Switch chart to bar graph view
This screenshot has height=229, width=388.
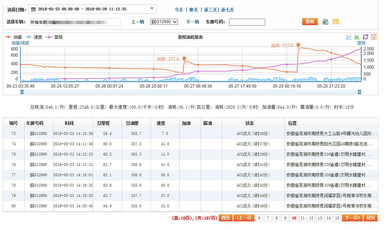point(357,37)
